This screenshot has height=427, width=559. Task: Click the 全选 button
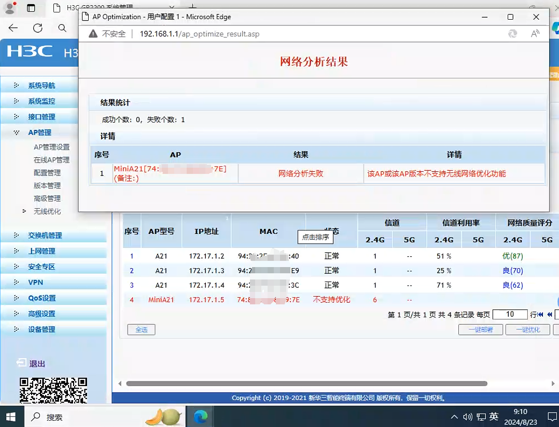pos(142,330)
